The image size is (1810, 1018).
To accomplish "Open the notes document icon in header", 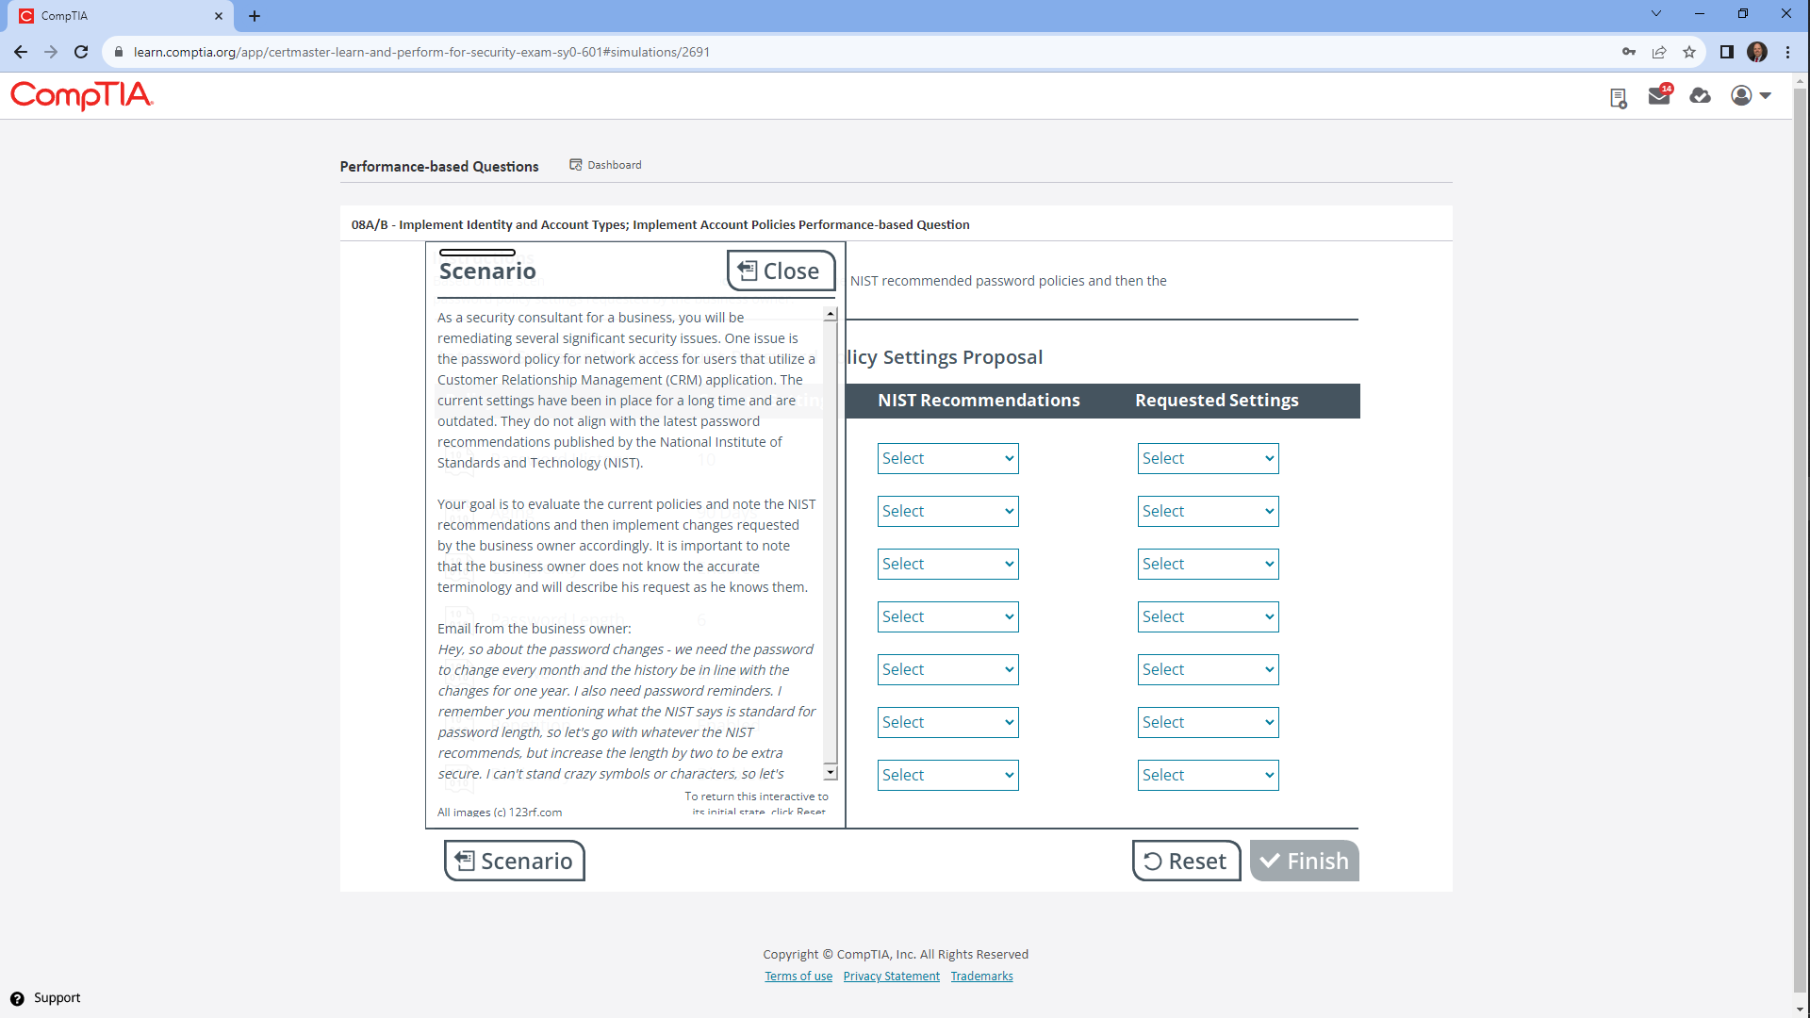I will coord(1618,97).
